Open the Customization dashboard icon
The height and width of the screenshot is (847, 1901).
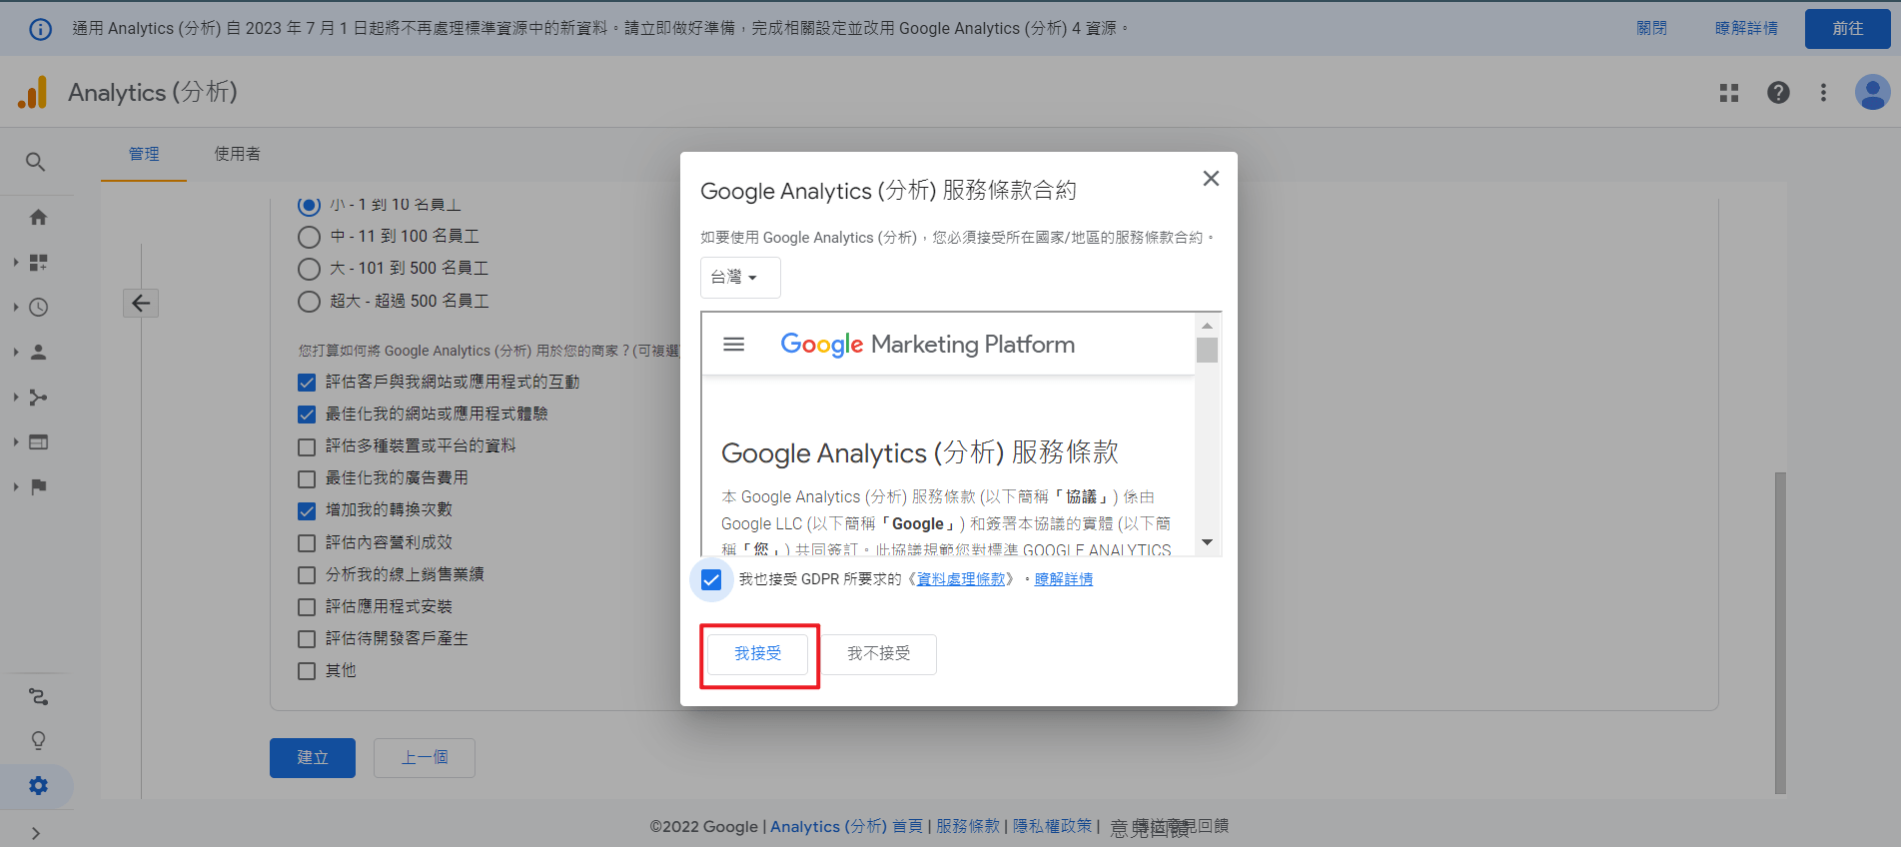pos(38,262)
